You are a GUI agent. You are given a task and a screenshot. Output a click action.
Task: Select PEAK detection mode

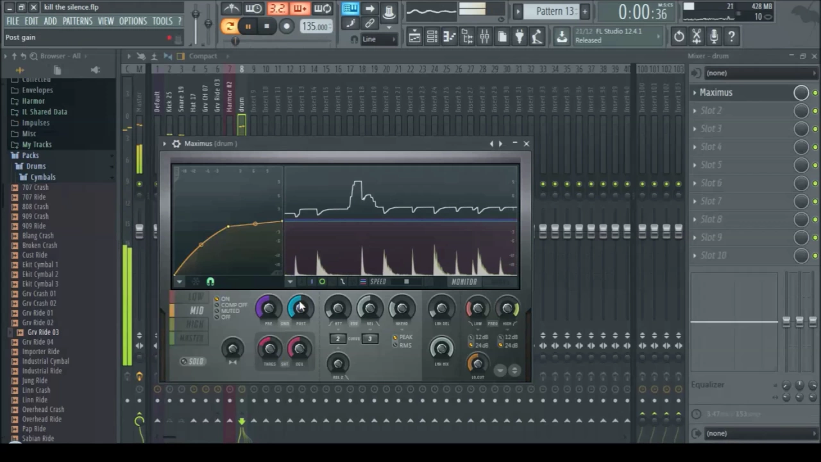click(x=395, y=338)
